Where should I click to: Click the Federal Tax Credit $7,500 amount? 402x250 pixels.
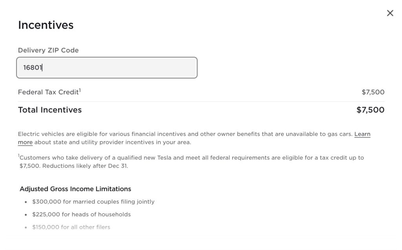373,92
